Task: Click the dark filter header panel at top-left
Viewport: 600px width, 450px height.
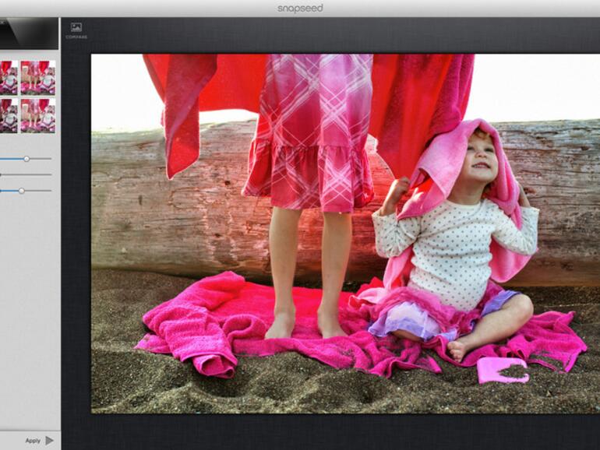Action: tap(29, 33)
